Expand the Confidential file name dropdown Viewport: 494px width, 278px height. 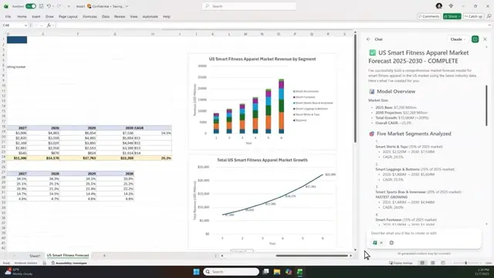127,6
